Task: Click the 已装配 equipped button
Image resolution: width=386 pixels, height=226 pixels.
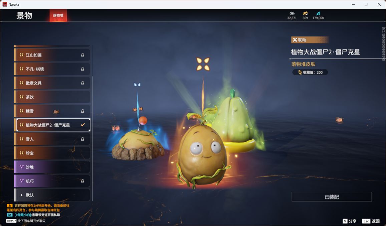Action: (x=332, y=196)
